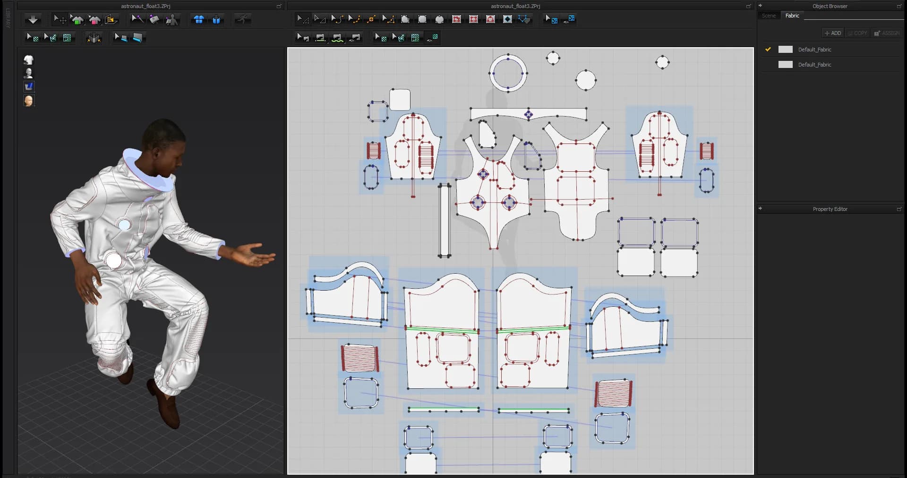Click the blue Reset 2D Arrangement shirt icon
Image resolution: width=907 pixels, height=478 pixels.
coord(199,19)
